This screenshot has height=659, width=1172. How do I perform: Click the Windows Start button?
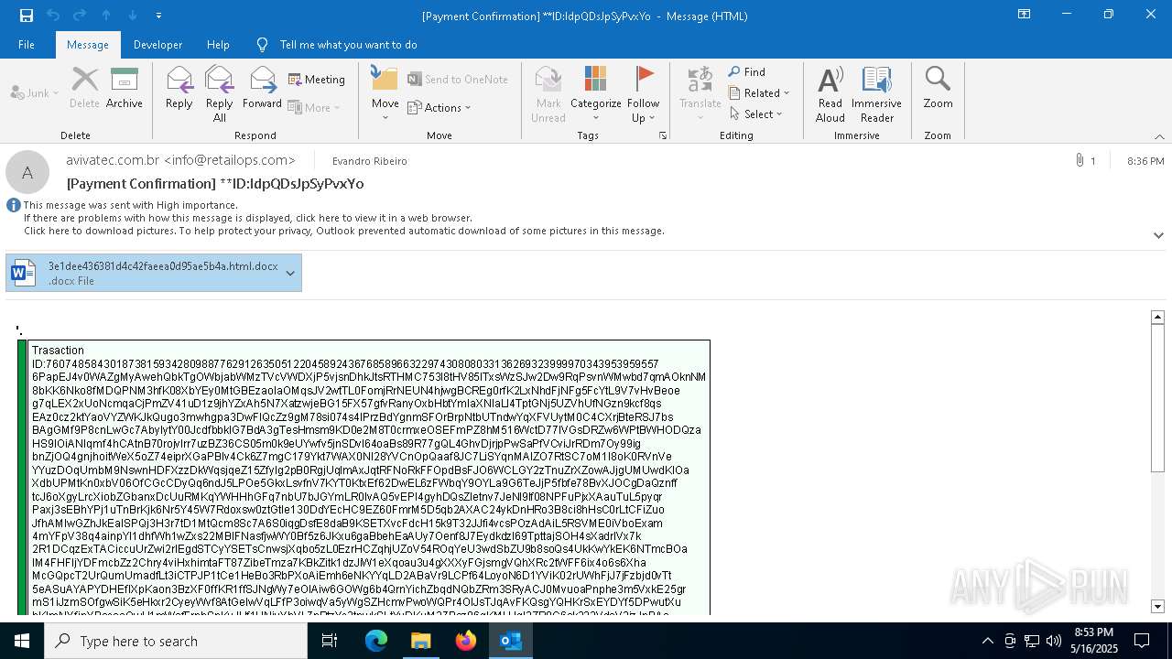tap(22, 641)
